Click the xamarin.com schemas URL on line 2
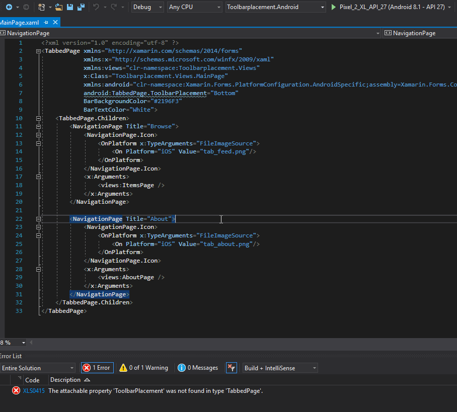The image size is (457, 412). click(x=175, y=51)
